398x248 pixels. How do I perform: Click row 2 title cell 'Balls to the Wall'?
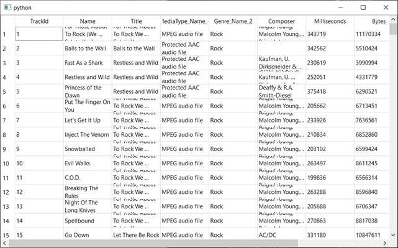tap(136, 48)
